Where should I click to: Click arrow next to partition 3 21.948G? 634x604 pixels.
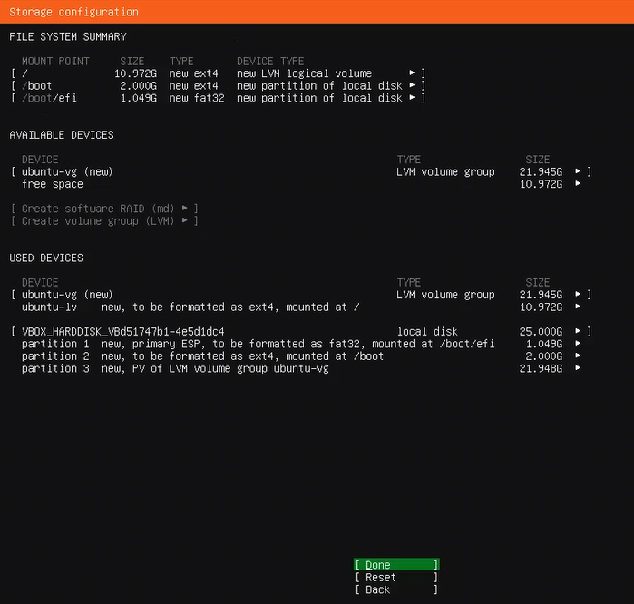[x=578, y=368]
